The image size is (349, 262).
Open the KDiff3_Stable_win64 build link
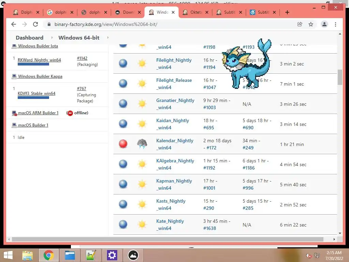[x=36, y=93]
